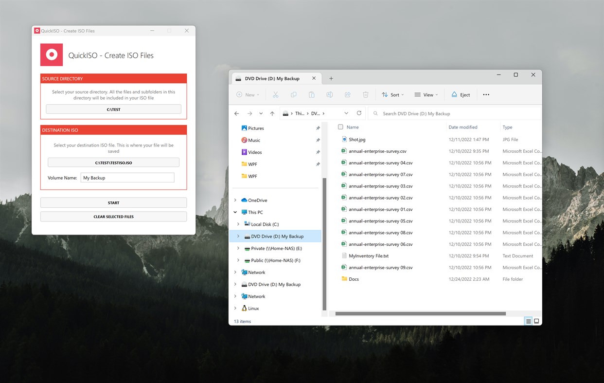Screen dimensions: 604x383
Task: Close the DVD Drive (D:) My Backup tab
Action: [x=314, y=78]
